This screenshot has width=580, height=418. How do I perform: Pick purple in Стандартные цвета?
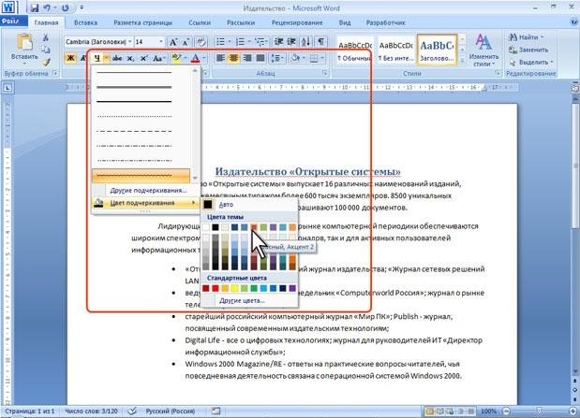[x=292, y=288]
